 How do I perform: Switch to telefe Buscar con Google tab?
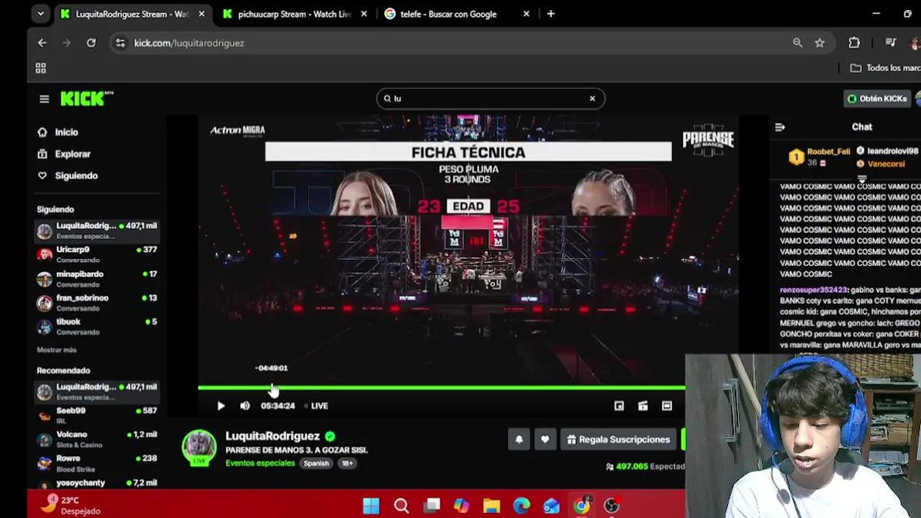pyautogui.click(x=458, y=14)
